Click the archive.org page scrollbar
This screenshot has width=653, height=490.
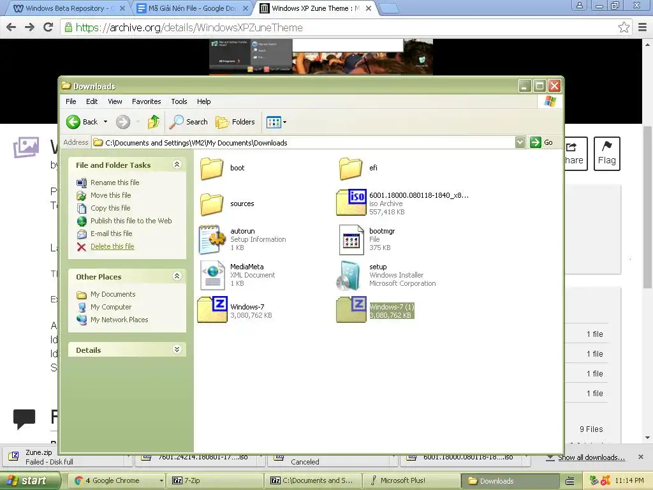tap(648, 207)
